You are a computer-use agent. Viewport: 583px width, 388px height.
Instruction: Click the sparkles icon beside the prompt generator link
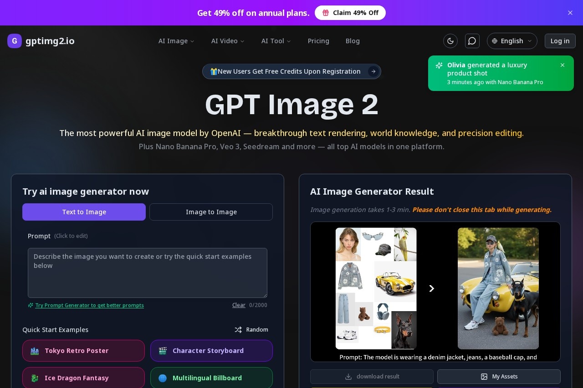click(x=31, y=305)
